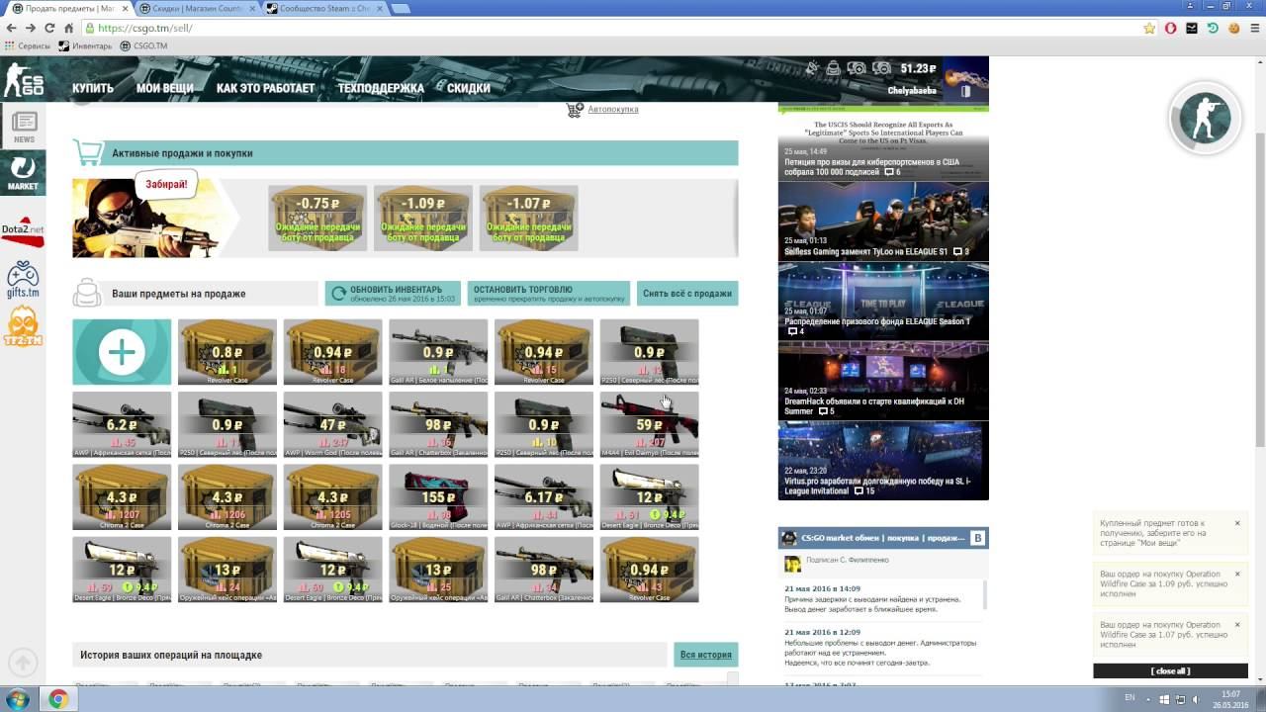1266x712 pixels.
Task: Select the 59 ₽ M4A4 Evil Daimyo item
Action: click(649, 424)
